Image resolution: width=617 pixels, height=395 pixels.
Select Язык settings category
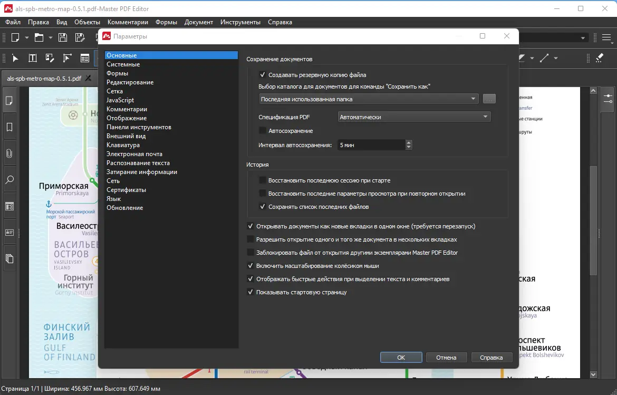171,199
